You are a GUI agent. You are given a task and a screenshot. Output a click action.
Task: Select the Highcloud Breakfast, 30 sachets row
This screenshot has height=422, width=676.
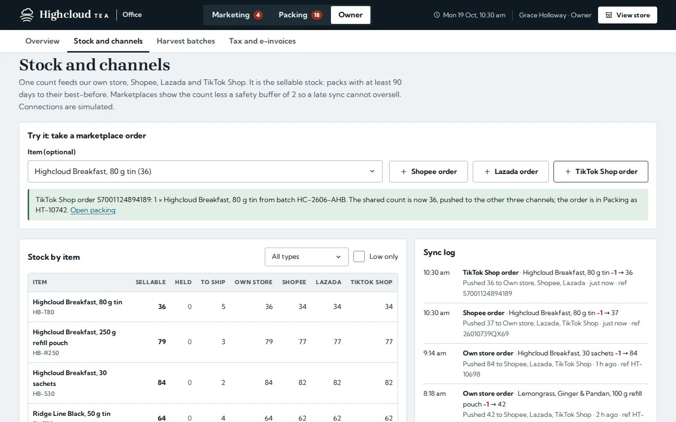pos(213,383)
